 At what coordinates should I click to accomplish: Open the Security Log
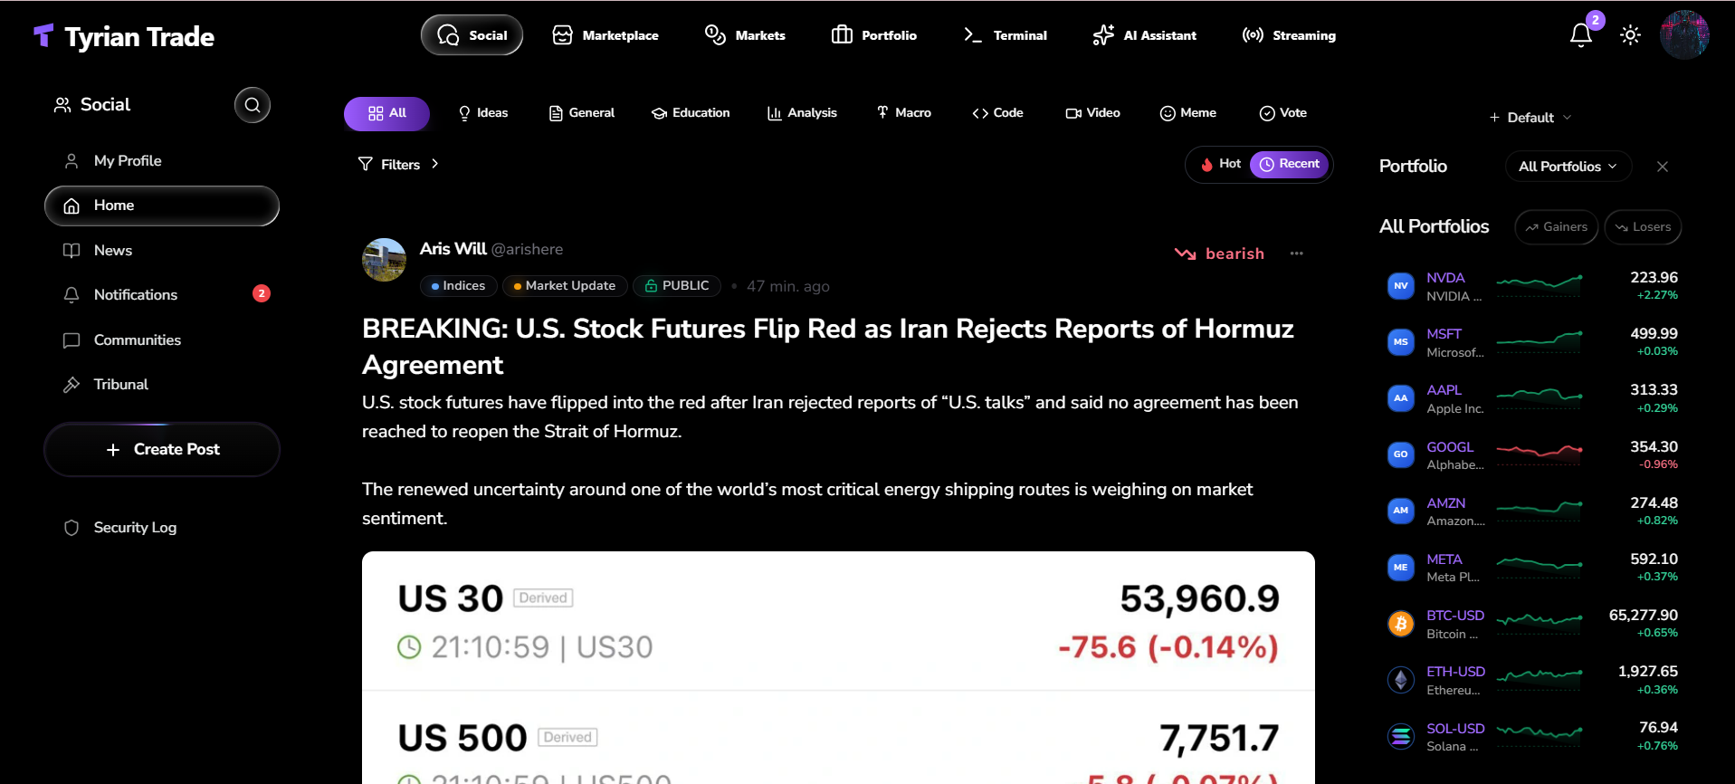pyautogui.click(x=162, y=528)
